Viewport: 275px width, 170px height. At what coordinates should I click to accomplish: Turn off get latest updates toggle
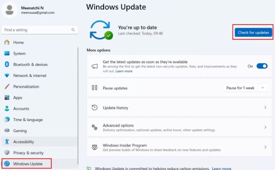tap(262, 66)
